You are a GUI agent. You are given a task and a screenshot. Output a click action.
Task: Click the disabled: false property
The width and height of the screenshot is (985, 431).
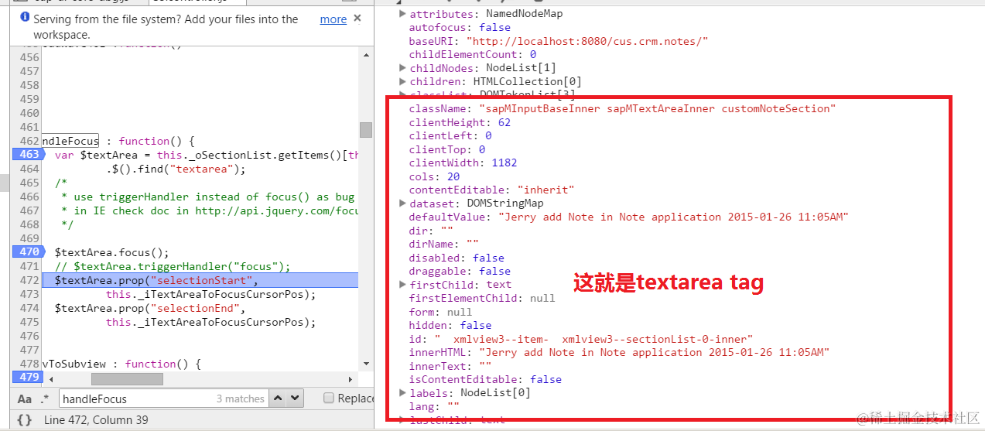pyautogui.click(x=457, y=258)
